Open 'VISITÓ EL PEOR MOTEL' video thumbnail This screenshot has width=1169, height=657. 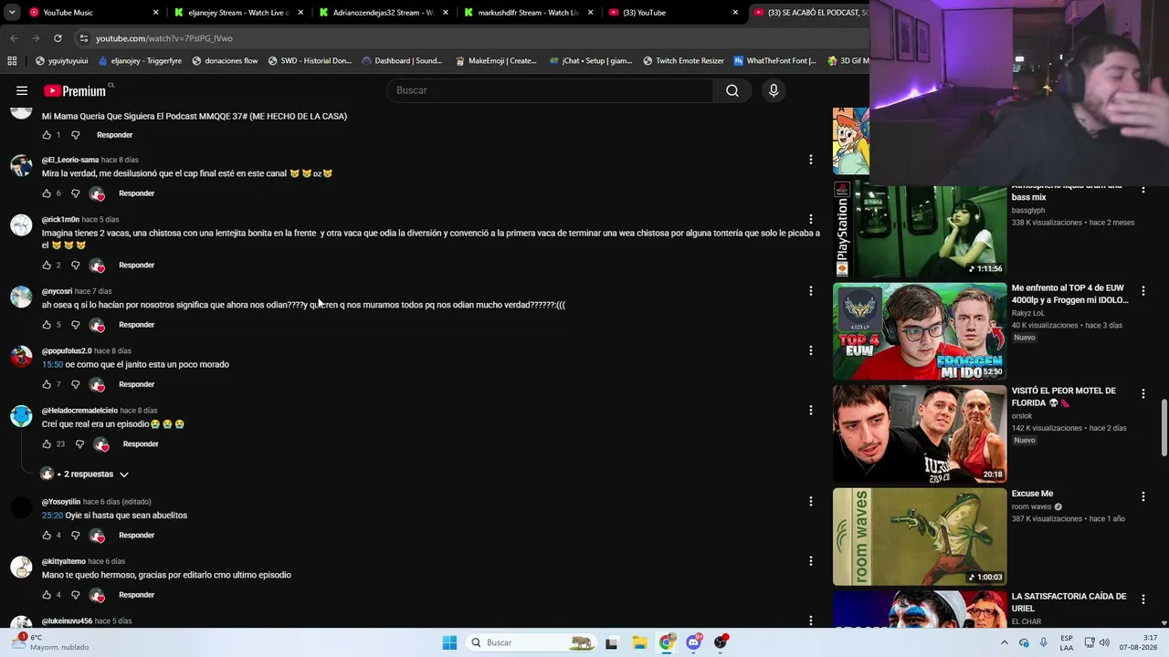pyautogui.click(x=920, y=433)
